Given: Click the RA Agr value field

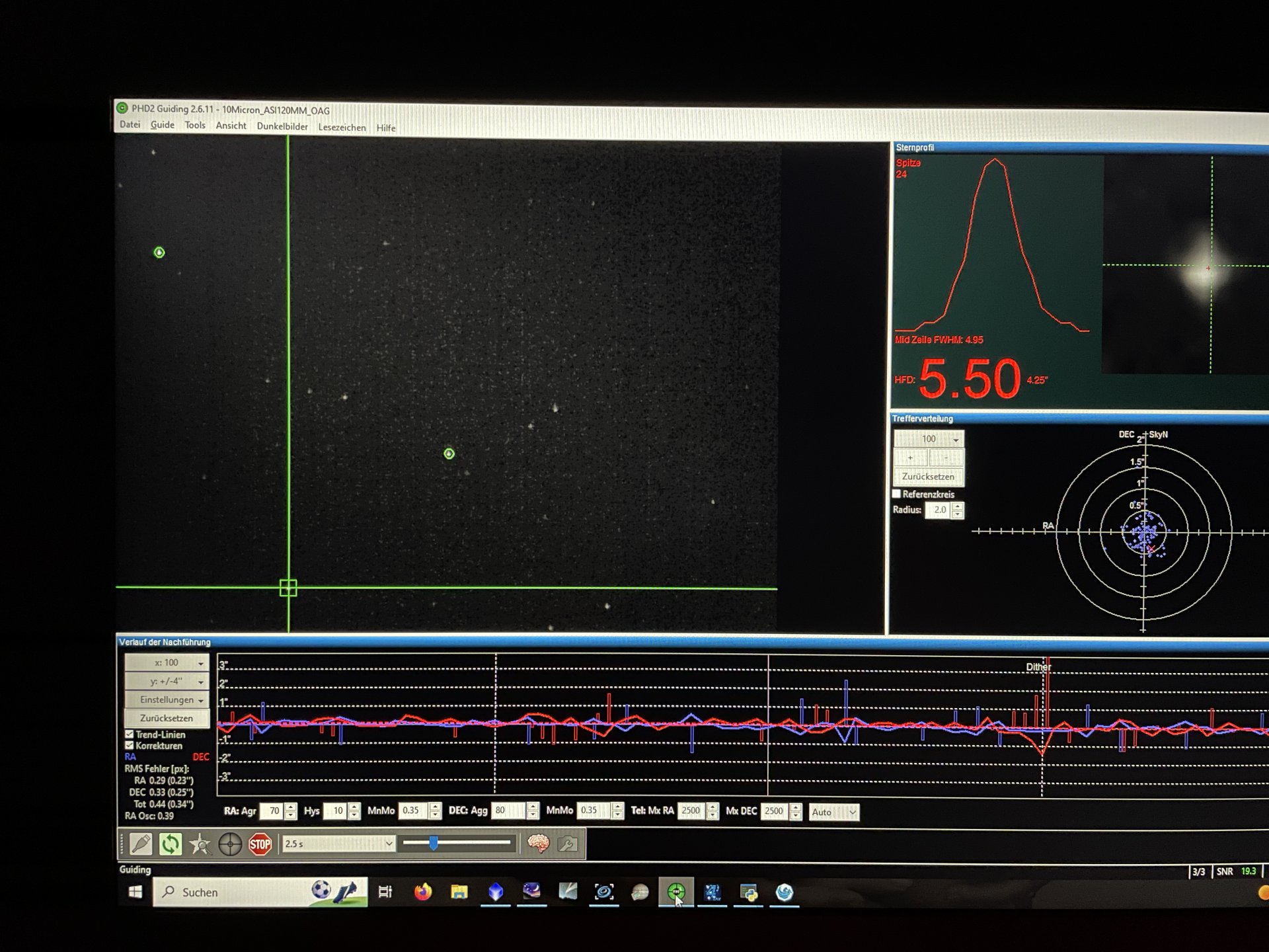Looking at the screenshot, I should (272, 811).
